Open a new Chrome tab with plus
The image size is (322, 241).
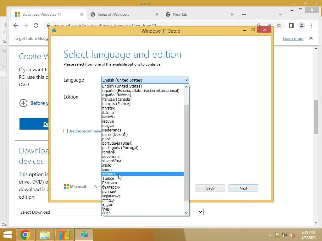coord(244,14)
